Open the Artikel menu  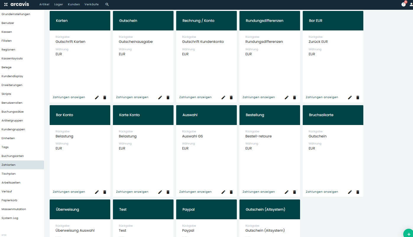44,4
